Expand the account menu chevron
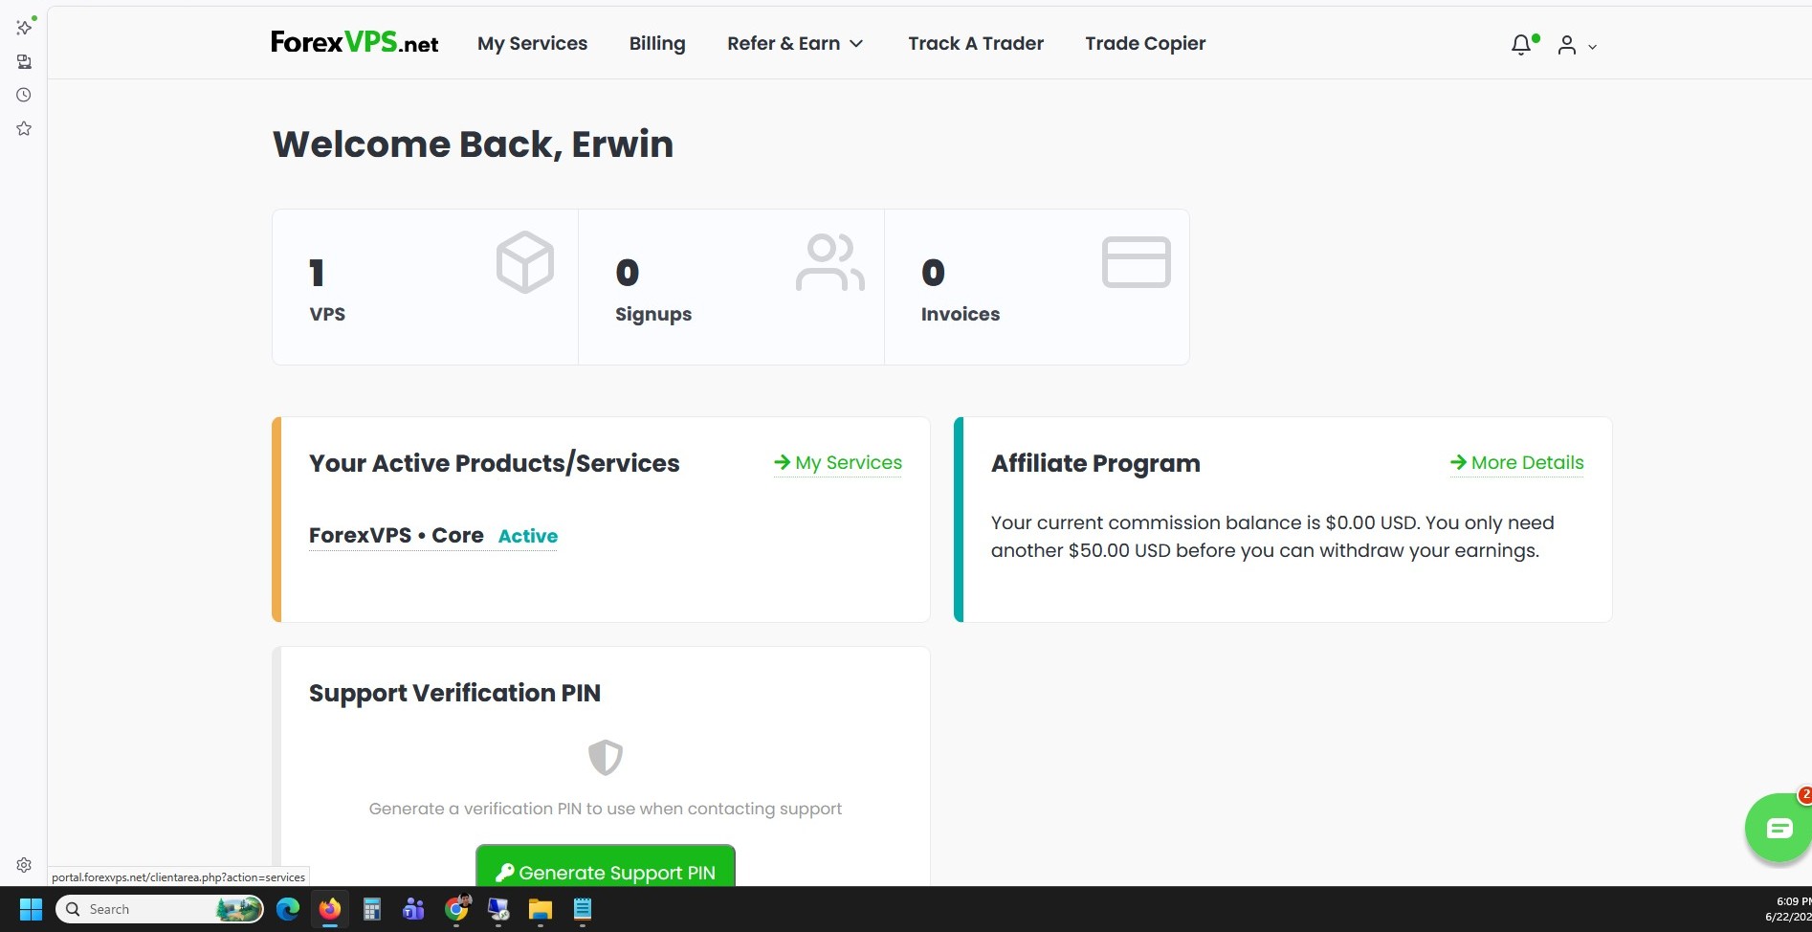The width and height of the screenshot is (1812, 932). [x=1592, y=47]
